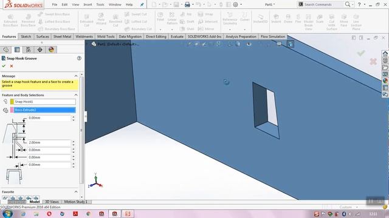Open the Tools menu
This screenshot has height=218, width=389.
(x=100, y=4)
